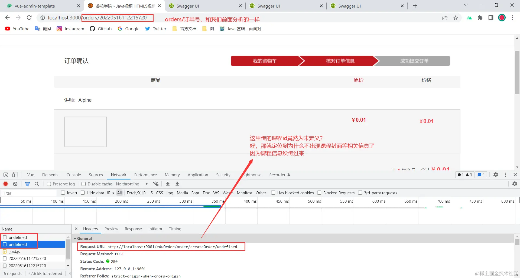
Task: Open the GitHub bookmark
Action: click(101, 29)
